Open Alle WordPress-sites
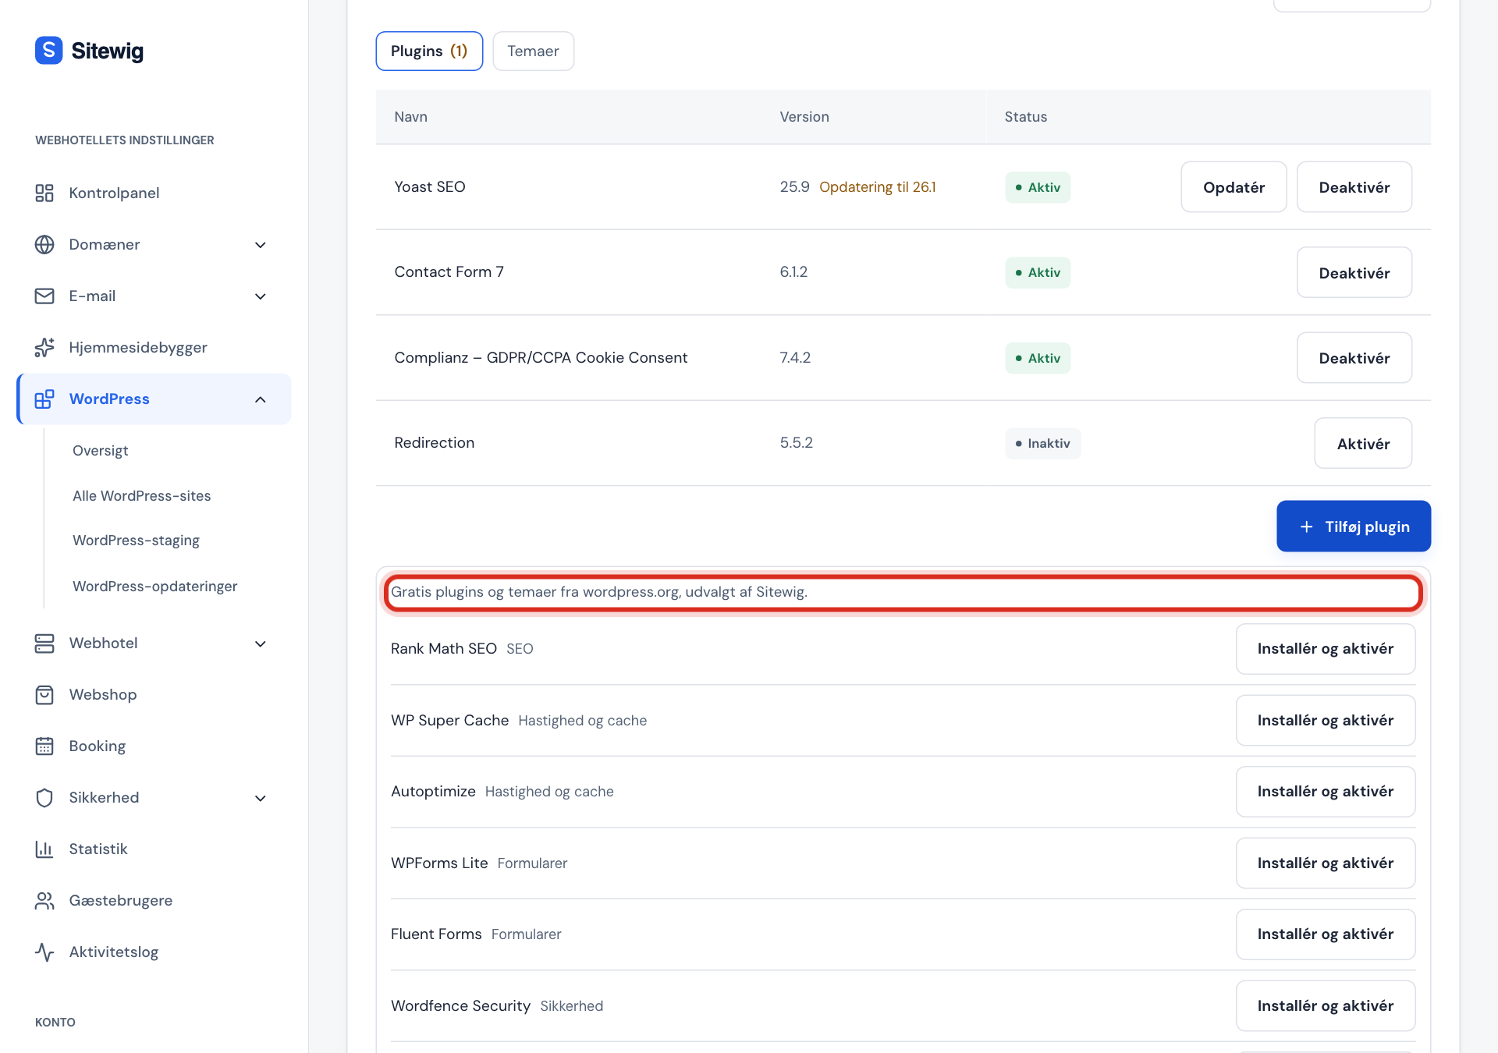 pyautogui.click(x=142, y=495)
